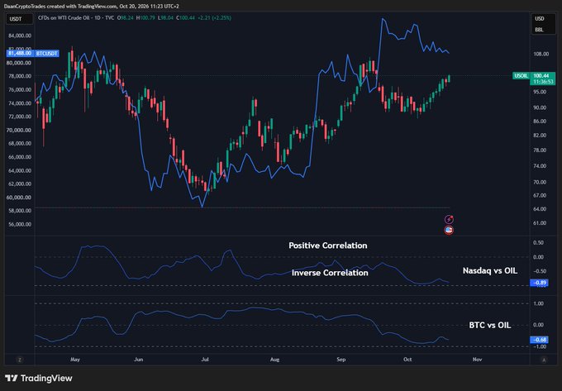The width and height of the screenshot is (562, 391).
Task: Click the -0.89 correlation value tag
Action: point(539,283)
